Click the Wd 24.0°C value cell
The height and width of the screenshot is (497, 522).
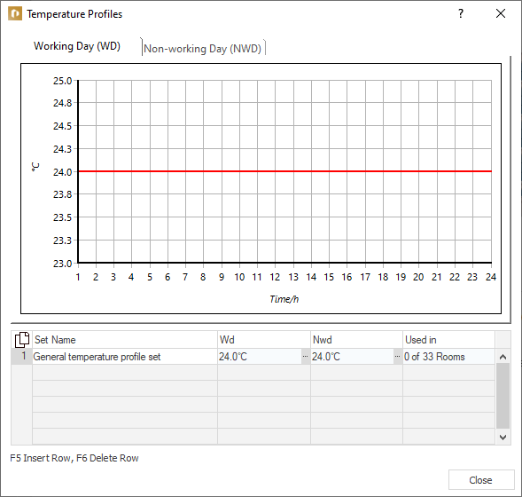(260, 357)
